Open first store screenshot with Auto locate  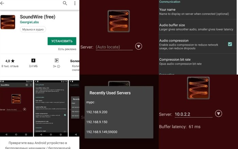pos(16,108)
